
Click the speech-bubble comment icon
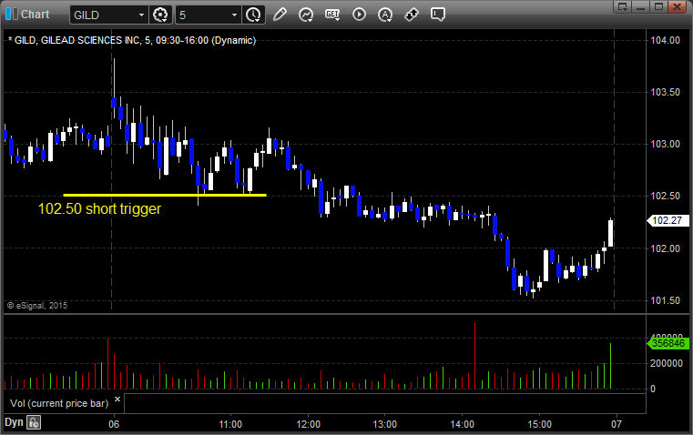point(437,15)
